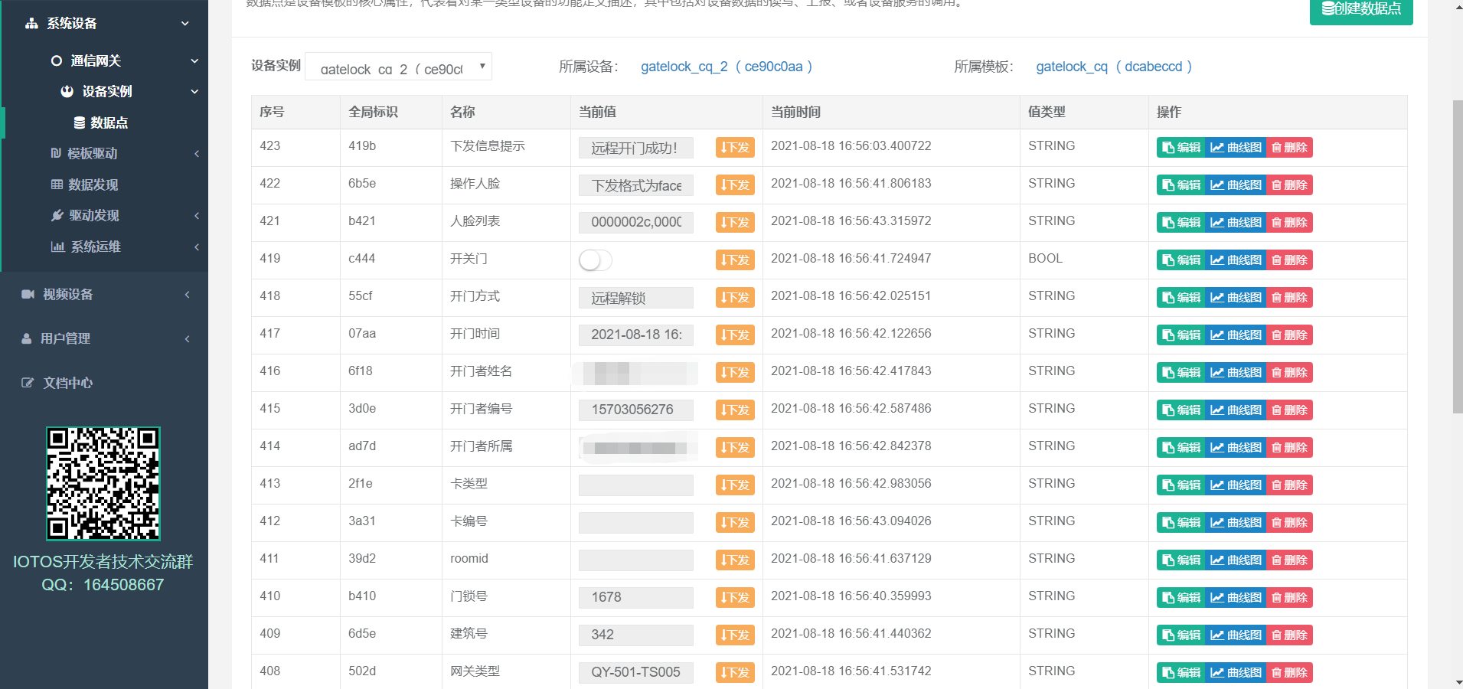Edit data point row 421
The width and height of the screenshot is (1463, 689).
point(1181,223)
